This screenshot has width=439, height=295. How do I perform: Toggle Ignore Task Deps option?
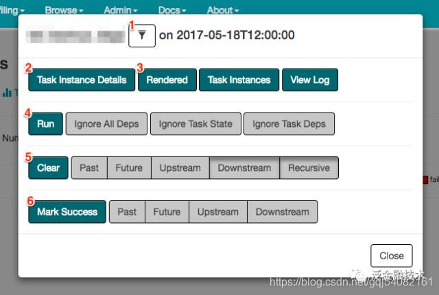click(289, 123)
